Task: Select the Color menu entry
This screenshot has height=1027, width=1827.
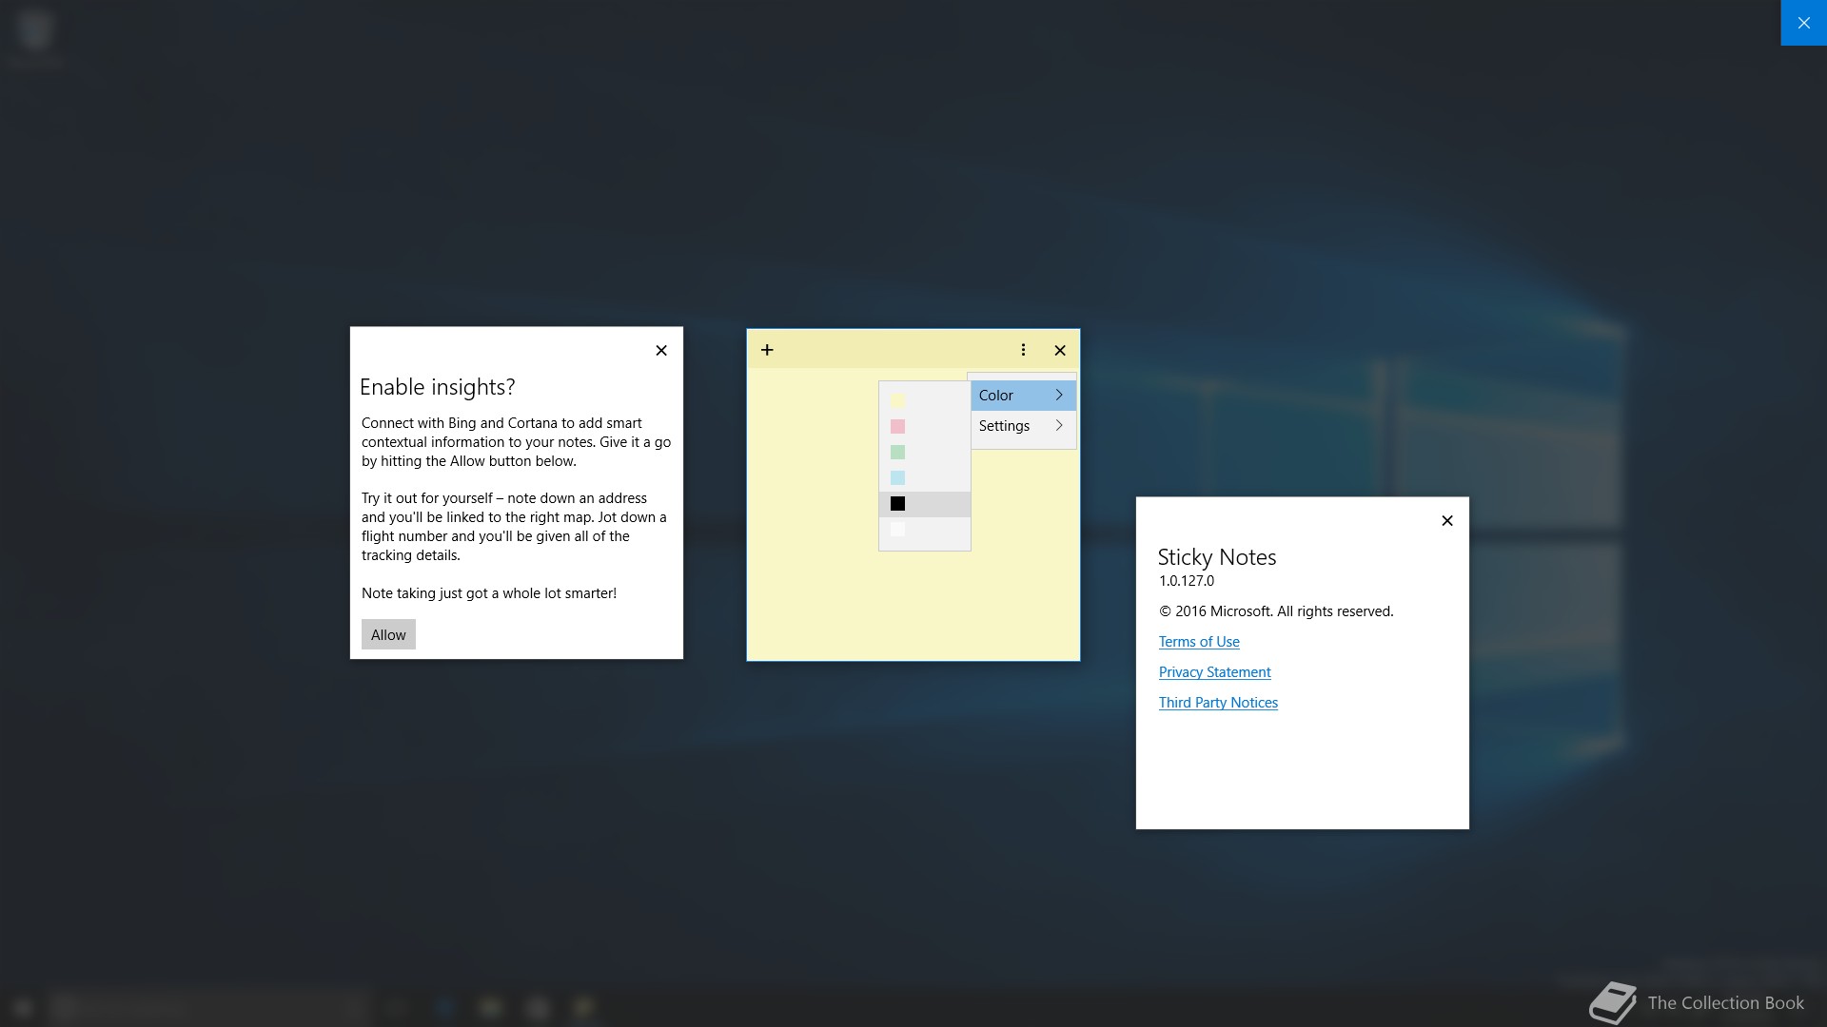Action: (1023, 396)
